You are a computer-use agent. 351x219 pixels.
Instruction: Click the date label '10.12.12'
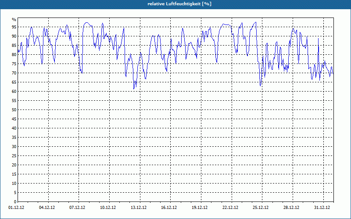pyautogui.click(x=108, y=208)
